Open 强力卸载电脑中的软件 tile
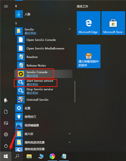 (x=89, y=56)
